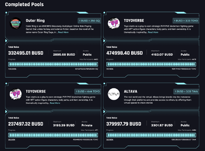The width and height of the screenshot is (205, 151).
Task: Select the 1 BUSD = 3.33 TOYO badge
Action: 186,21
